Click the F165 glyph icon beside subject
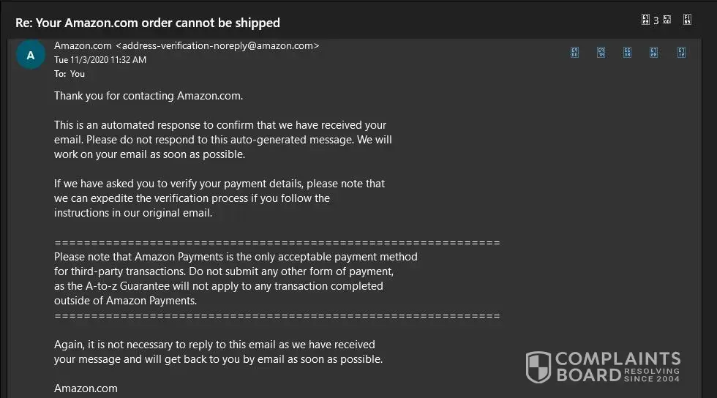 687,20
